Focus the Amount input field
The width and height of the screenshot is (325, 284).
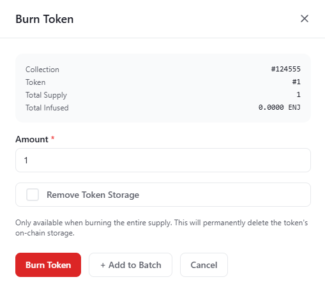point(163,160)
